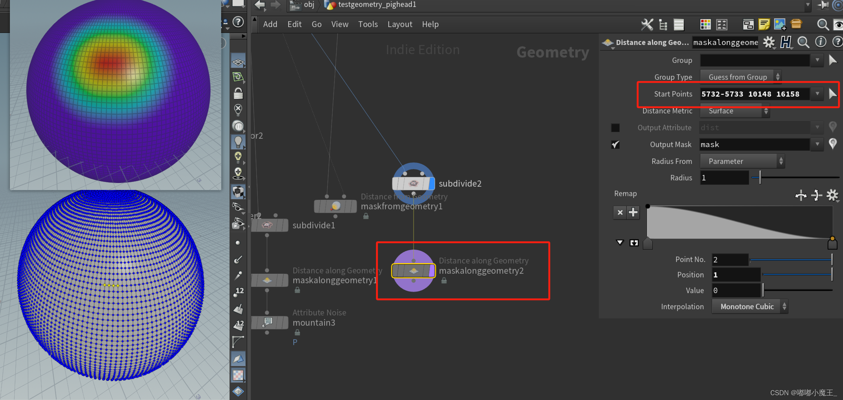The height and width of the screenshot is (400, 843).
Task: Open node info (i) icon
Action: coord(821,42)
